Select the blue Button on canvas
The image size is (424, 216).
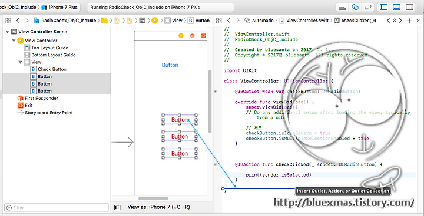coord(170,65)
